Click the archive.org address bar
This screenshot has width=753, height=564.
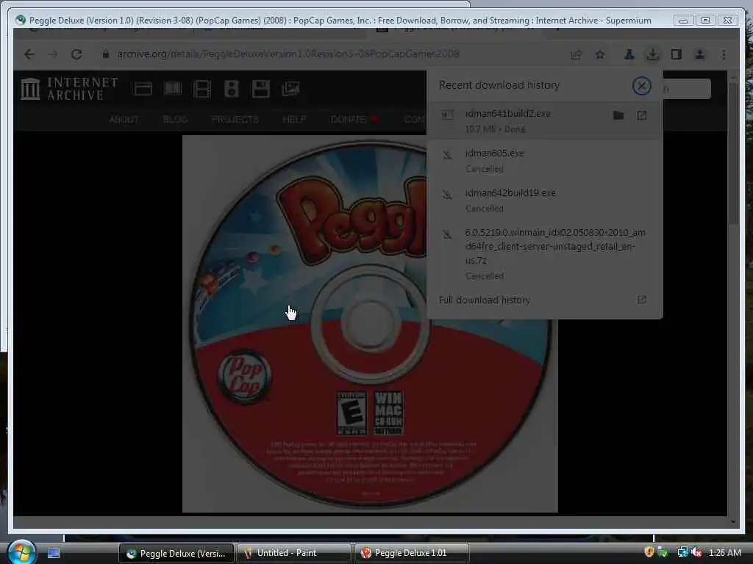point(288,54)
